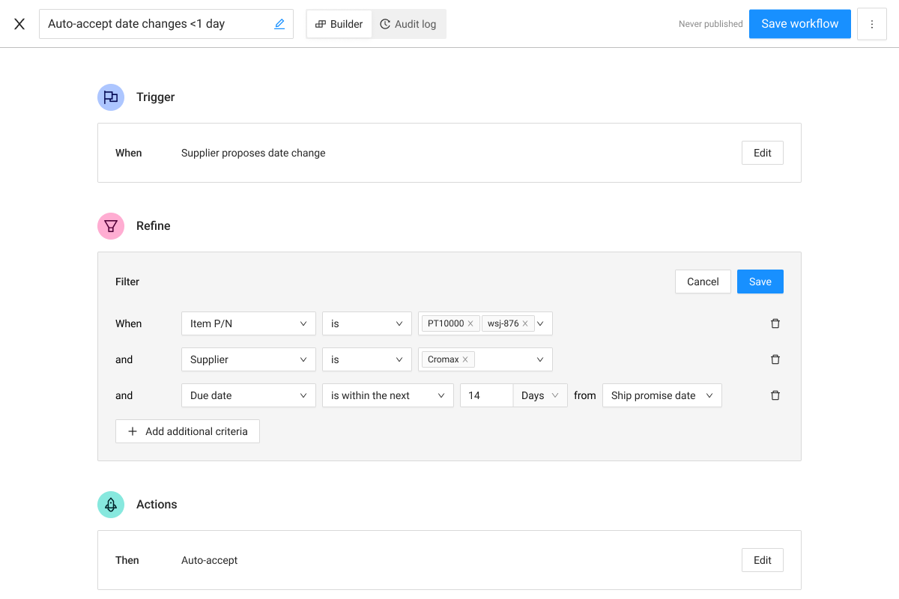Open the Item P/N field dropdown
Screen dimensions: 899x599
[x=248, y=323]
